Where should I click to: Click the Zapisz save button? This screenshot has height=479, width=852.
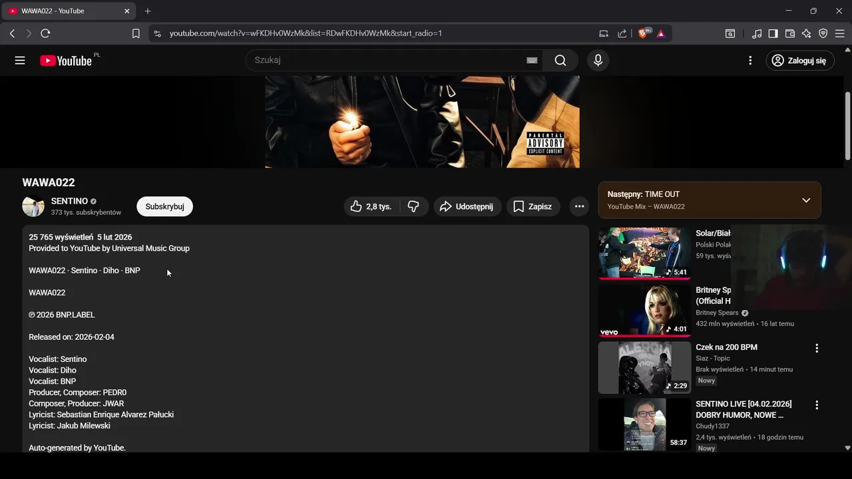pyautogui.click(x=532, y=206)
